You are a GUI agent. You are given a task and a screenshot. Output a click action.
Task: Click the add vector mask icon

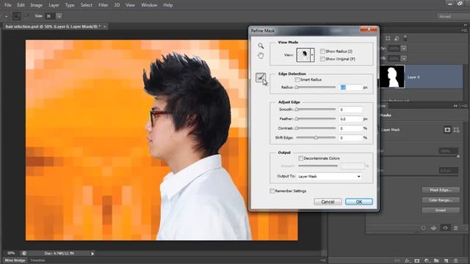point(457,130)
